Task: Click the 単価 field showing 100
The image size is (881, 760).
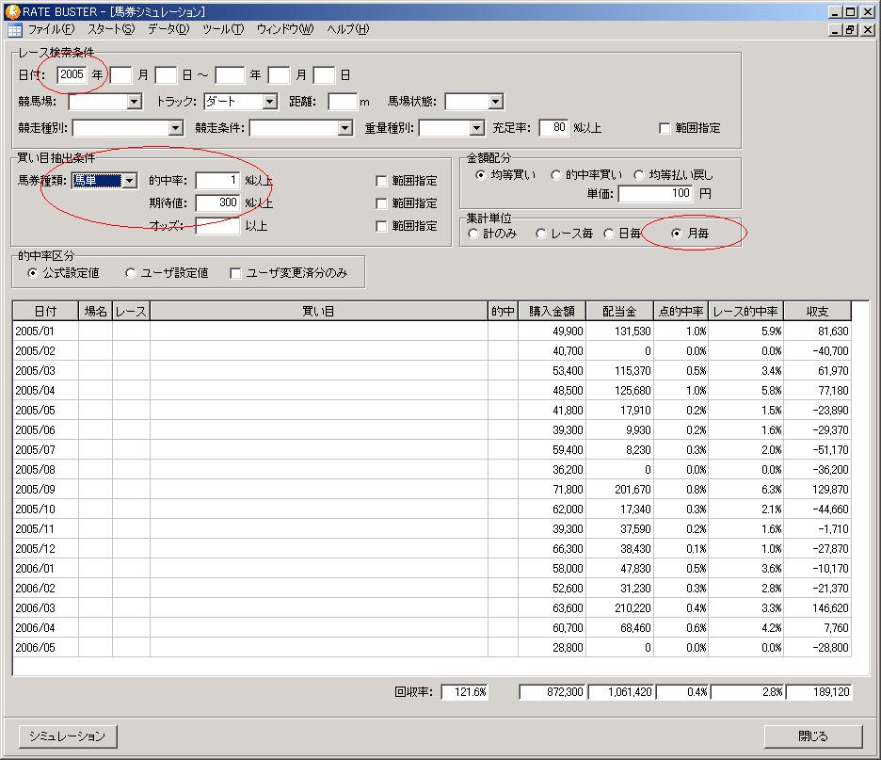Action: [655, 193]
